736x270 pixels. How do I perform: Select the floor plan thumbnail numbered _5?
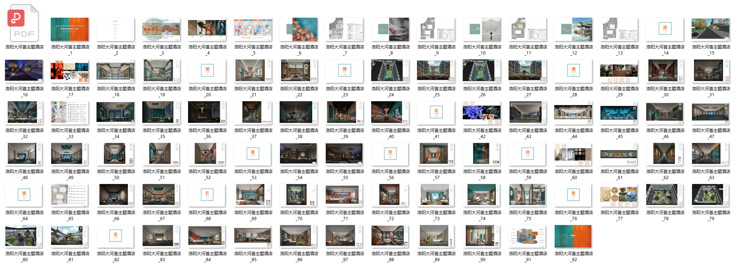253,29
